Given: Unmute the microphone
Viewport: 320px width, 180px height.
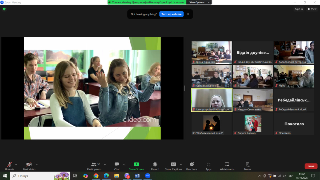Looking at the screenshot, I should (x=9, y=166).
